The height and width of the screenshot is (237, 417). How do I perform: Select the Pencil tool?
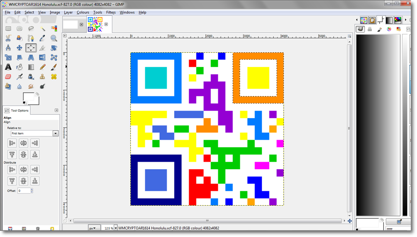(42, 67)
